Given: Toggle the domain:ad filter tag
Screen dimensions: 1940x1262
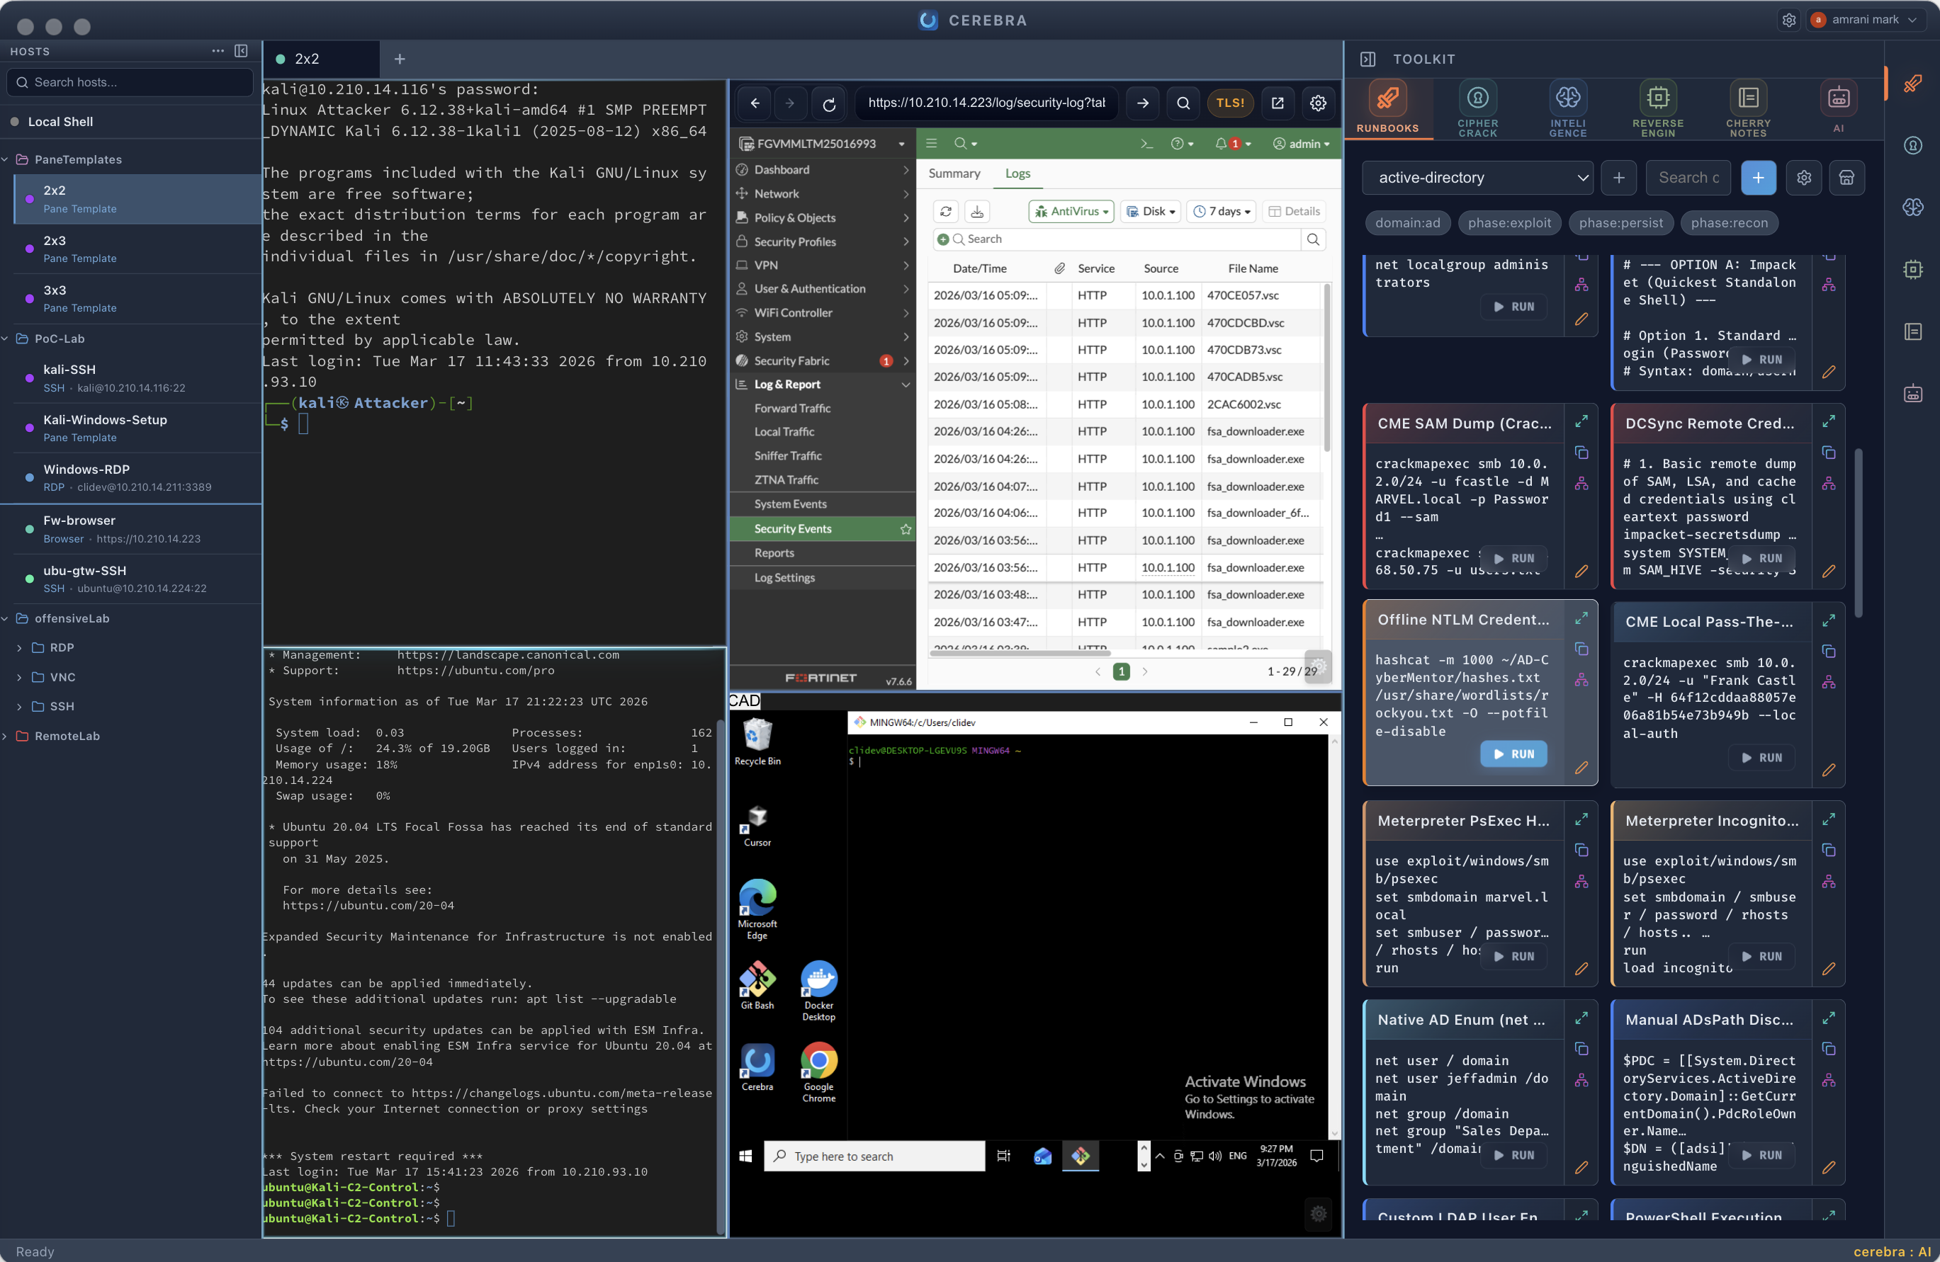Looking at the screenshot, I should point(1407,222).
